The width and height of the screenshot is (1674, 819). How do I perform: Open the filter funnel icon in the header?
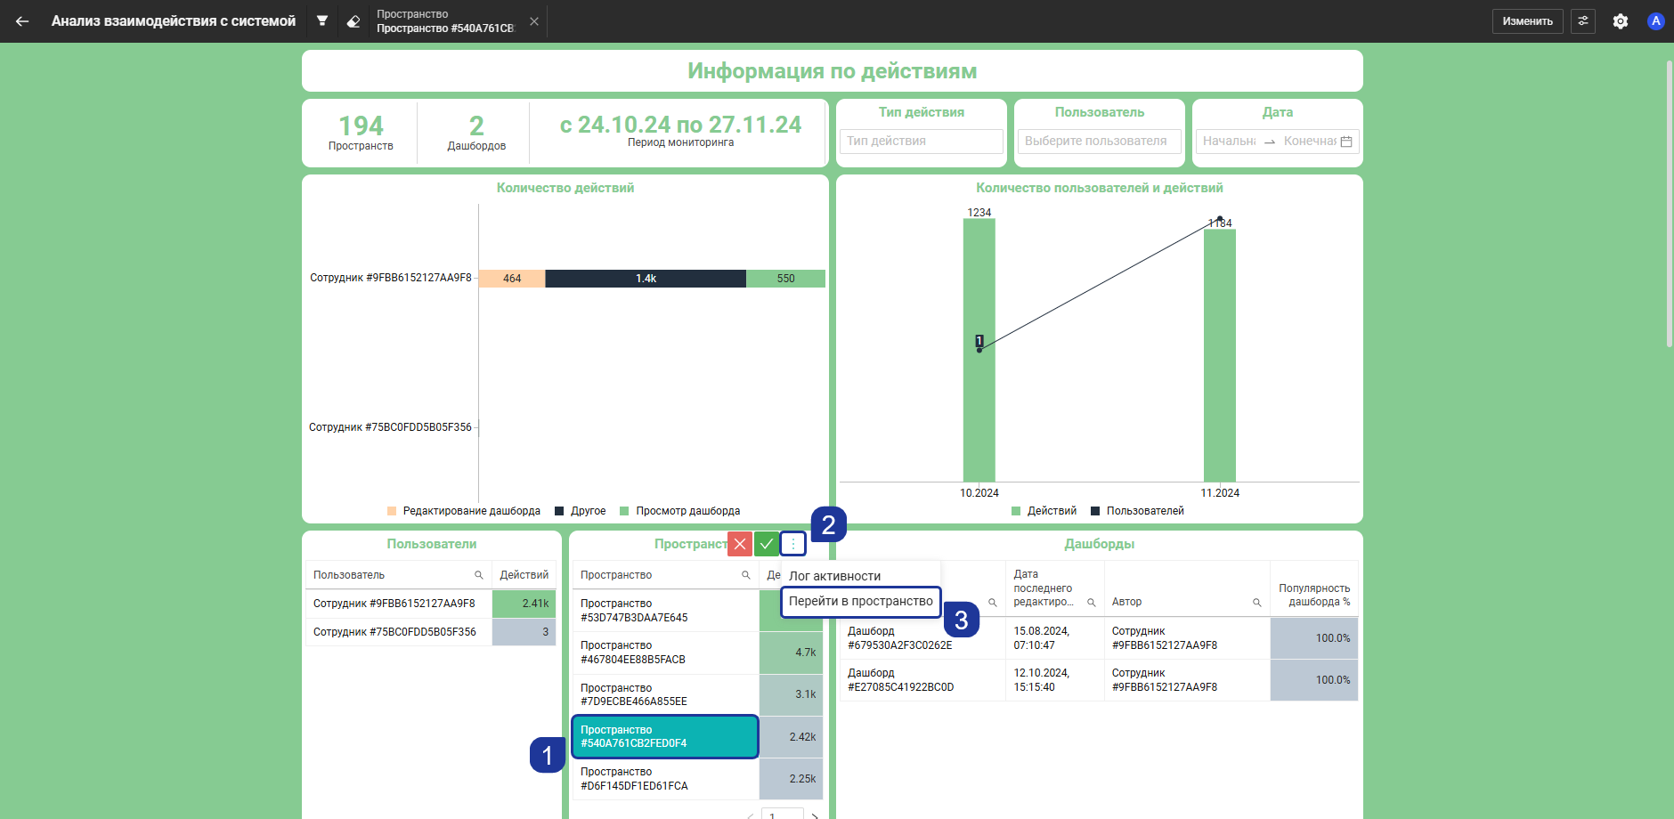pos(322,21)
